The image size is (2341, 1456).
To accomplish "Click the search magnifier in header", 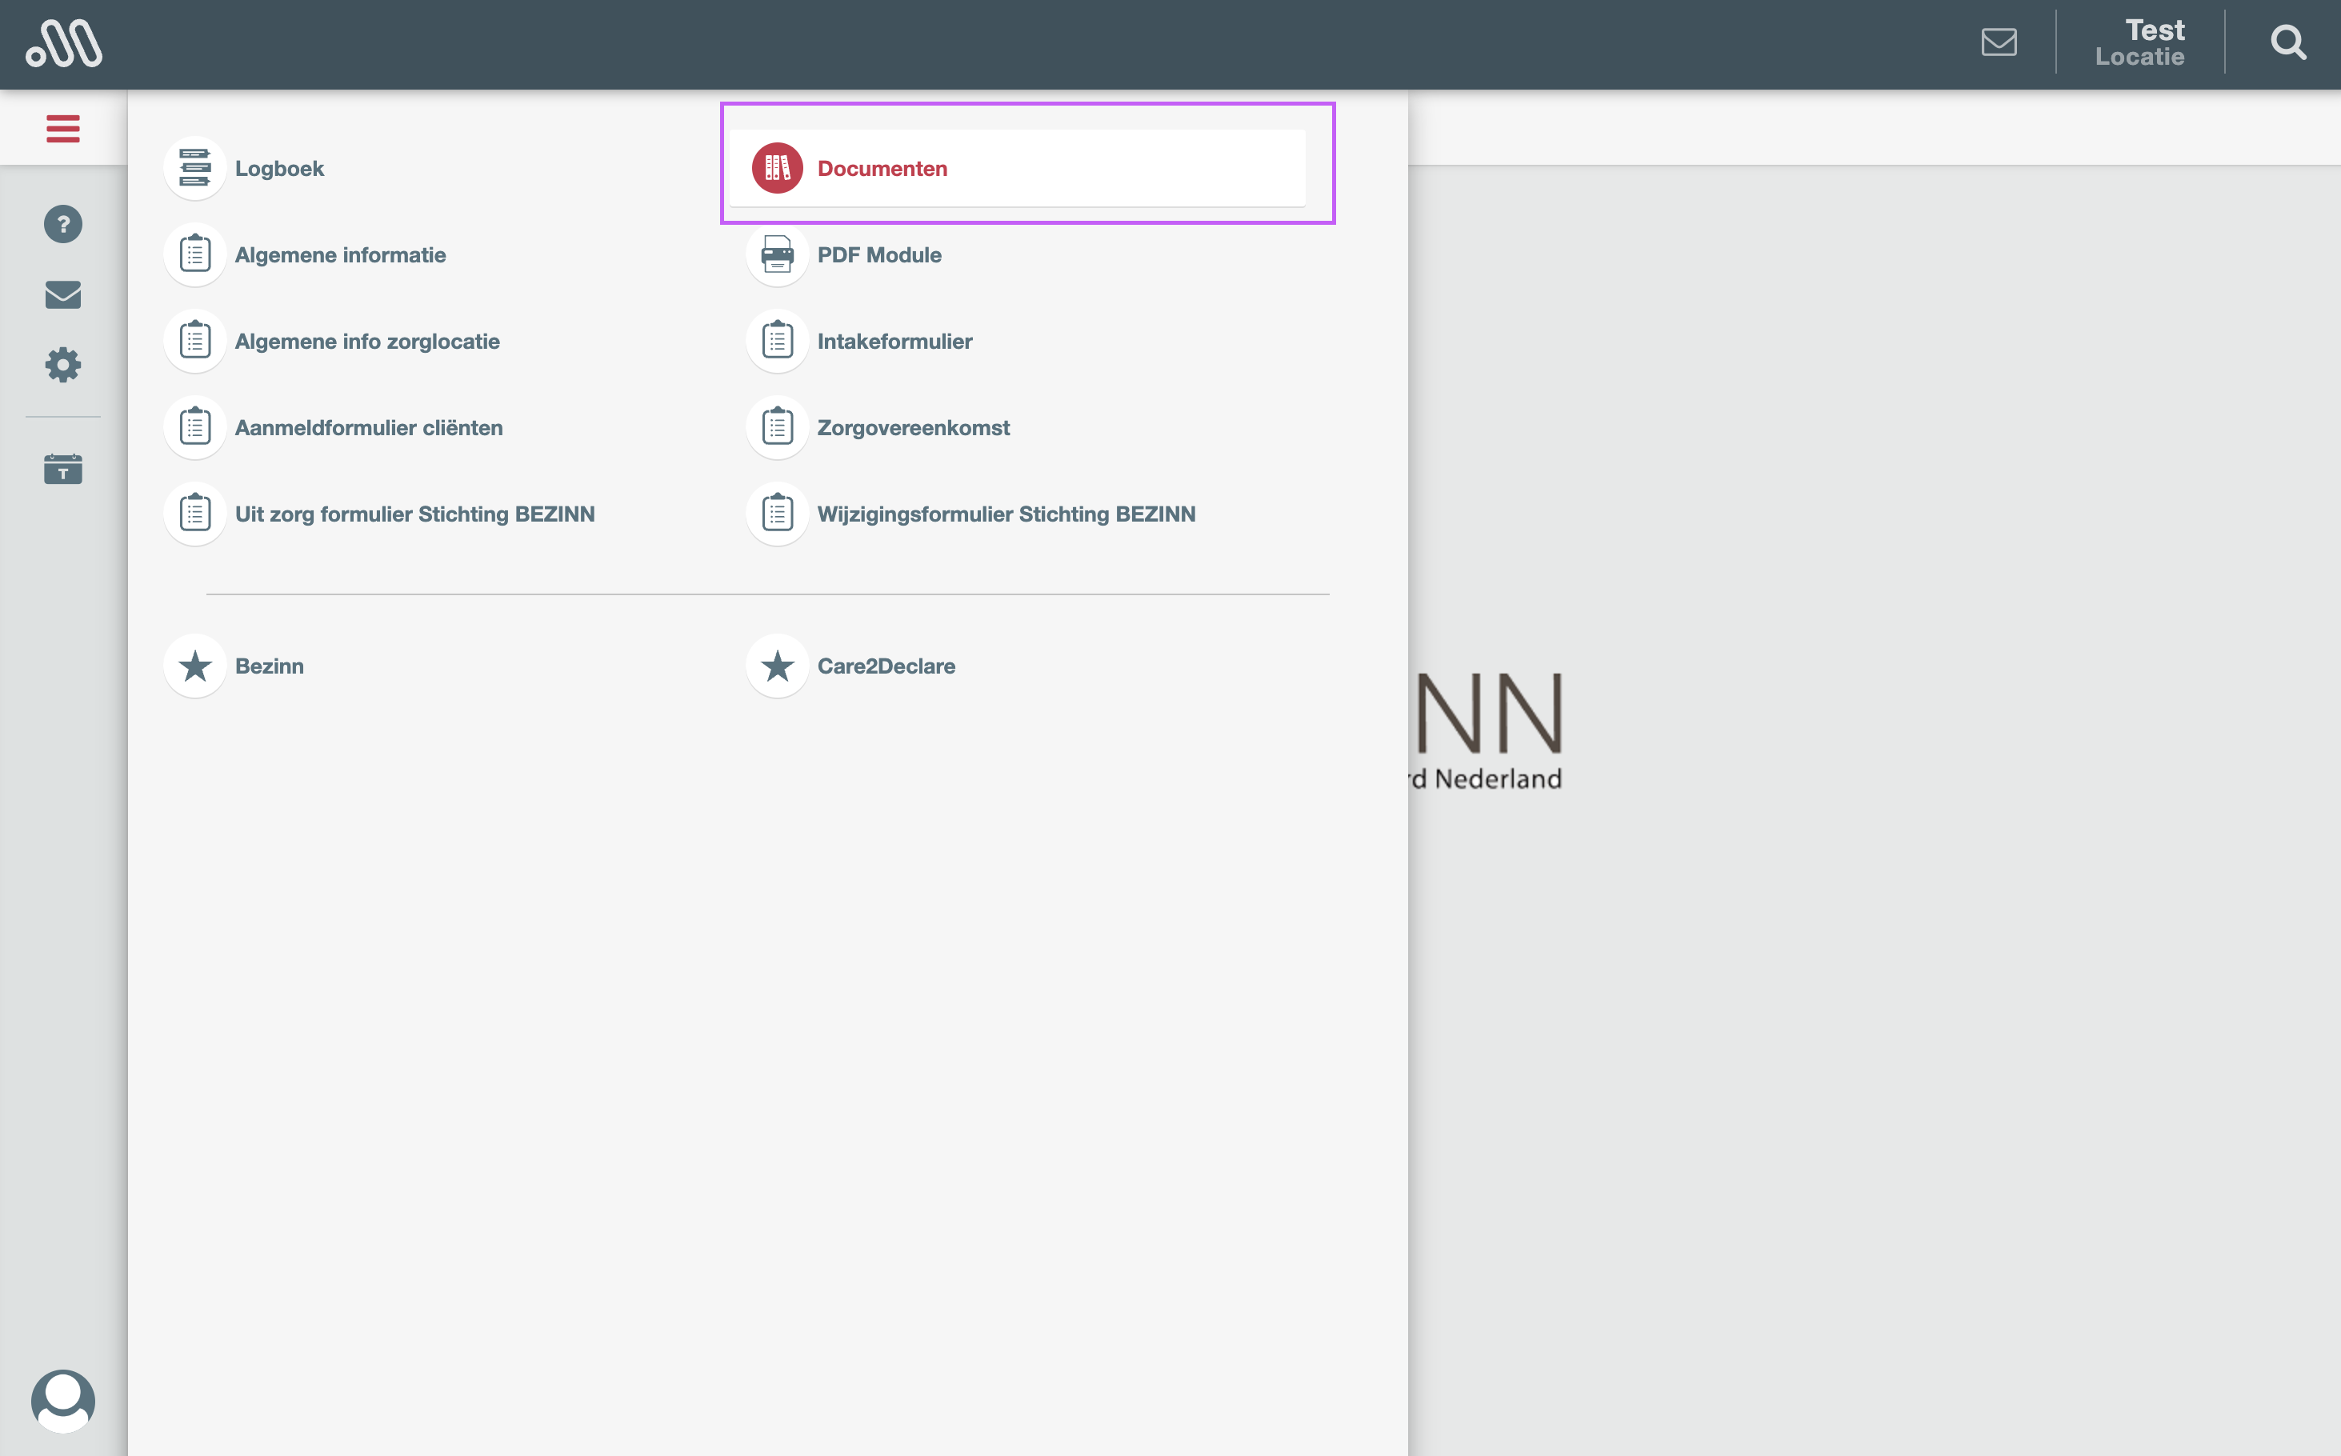I will (x=2287, y=43).
